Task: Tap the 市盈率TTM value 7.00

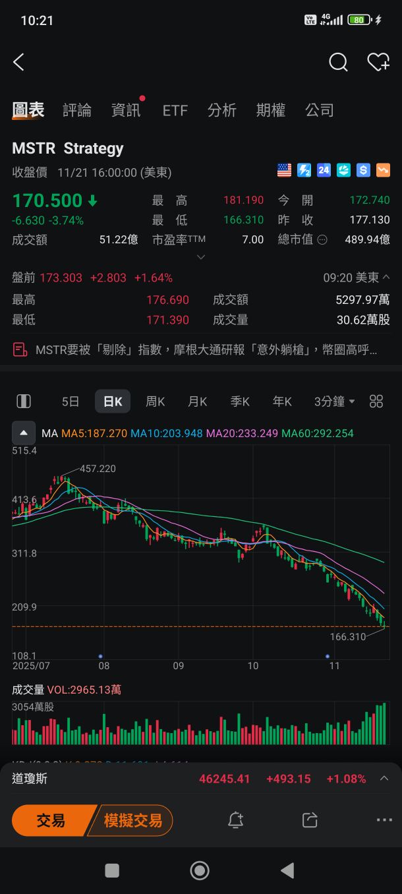Action: [253, 239]
